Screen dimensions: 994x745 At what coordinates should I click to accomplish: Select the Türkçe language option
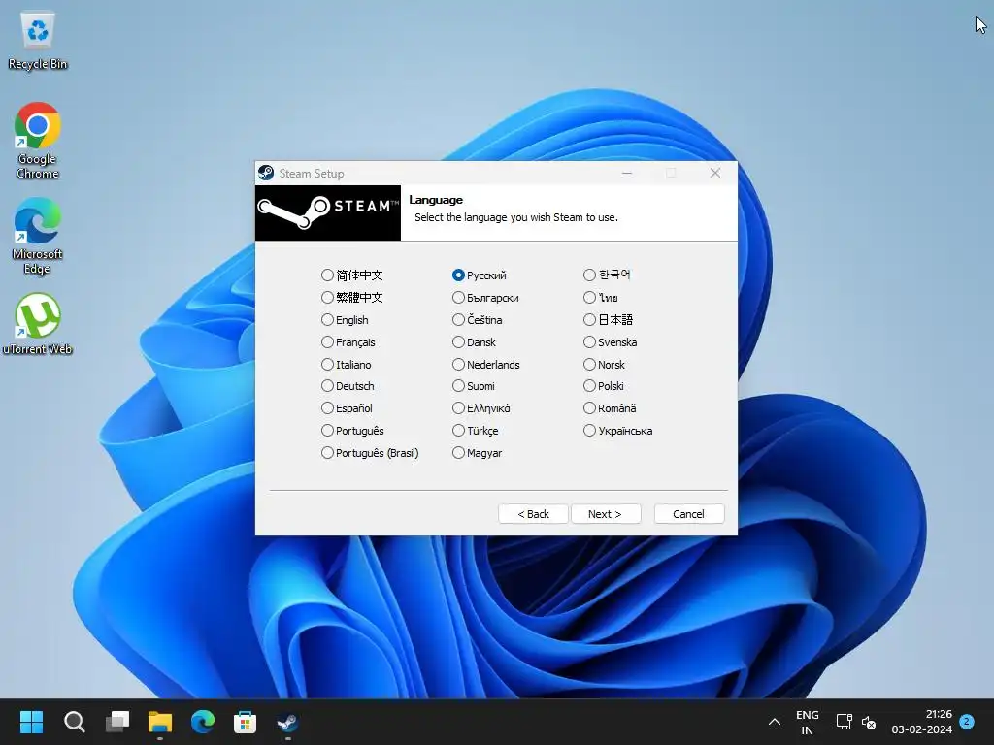click(x=476, y=430)
